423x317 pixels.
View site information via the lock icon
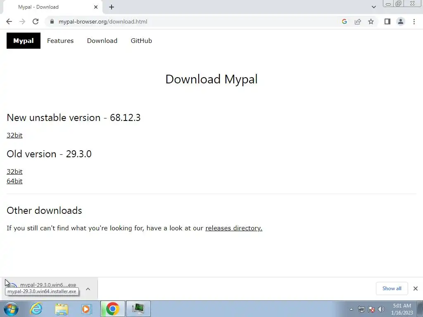(52, 21)
